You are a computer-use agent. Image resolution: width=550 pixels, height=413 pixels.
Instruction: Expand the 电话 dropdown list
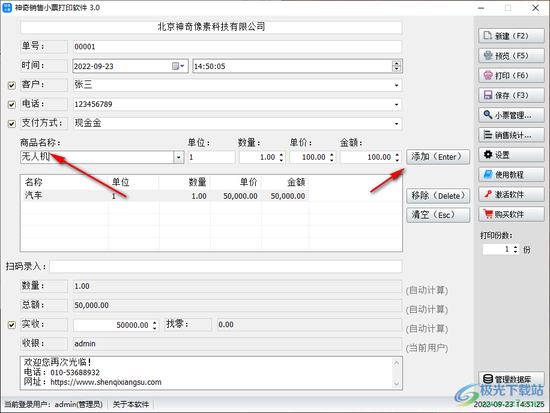396,104
